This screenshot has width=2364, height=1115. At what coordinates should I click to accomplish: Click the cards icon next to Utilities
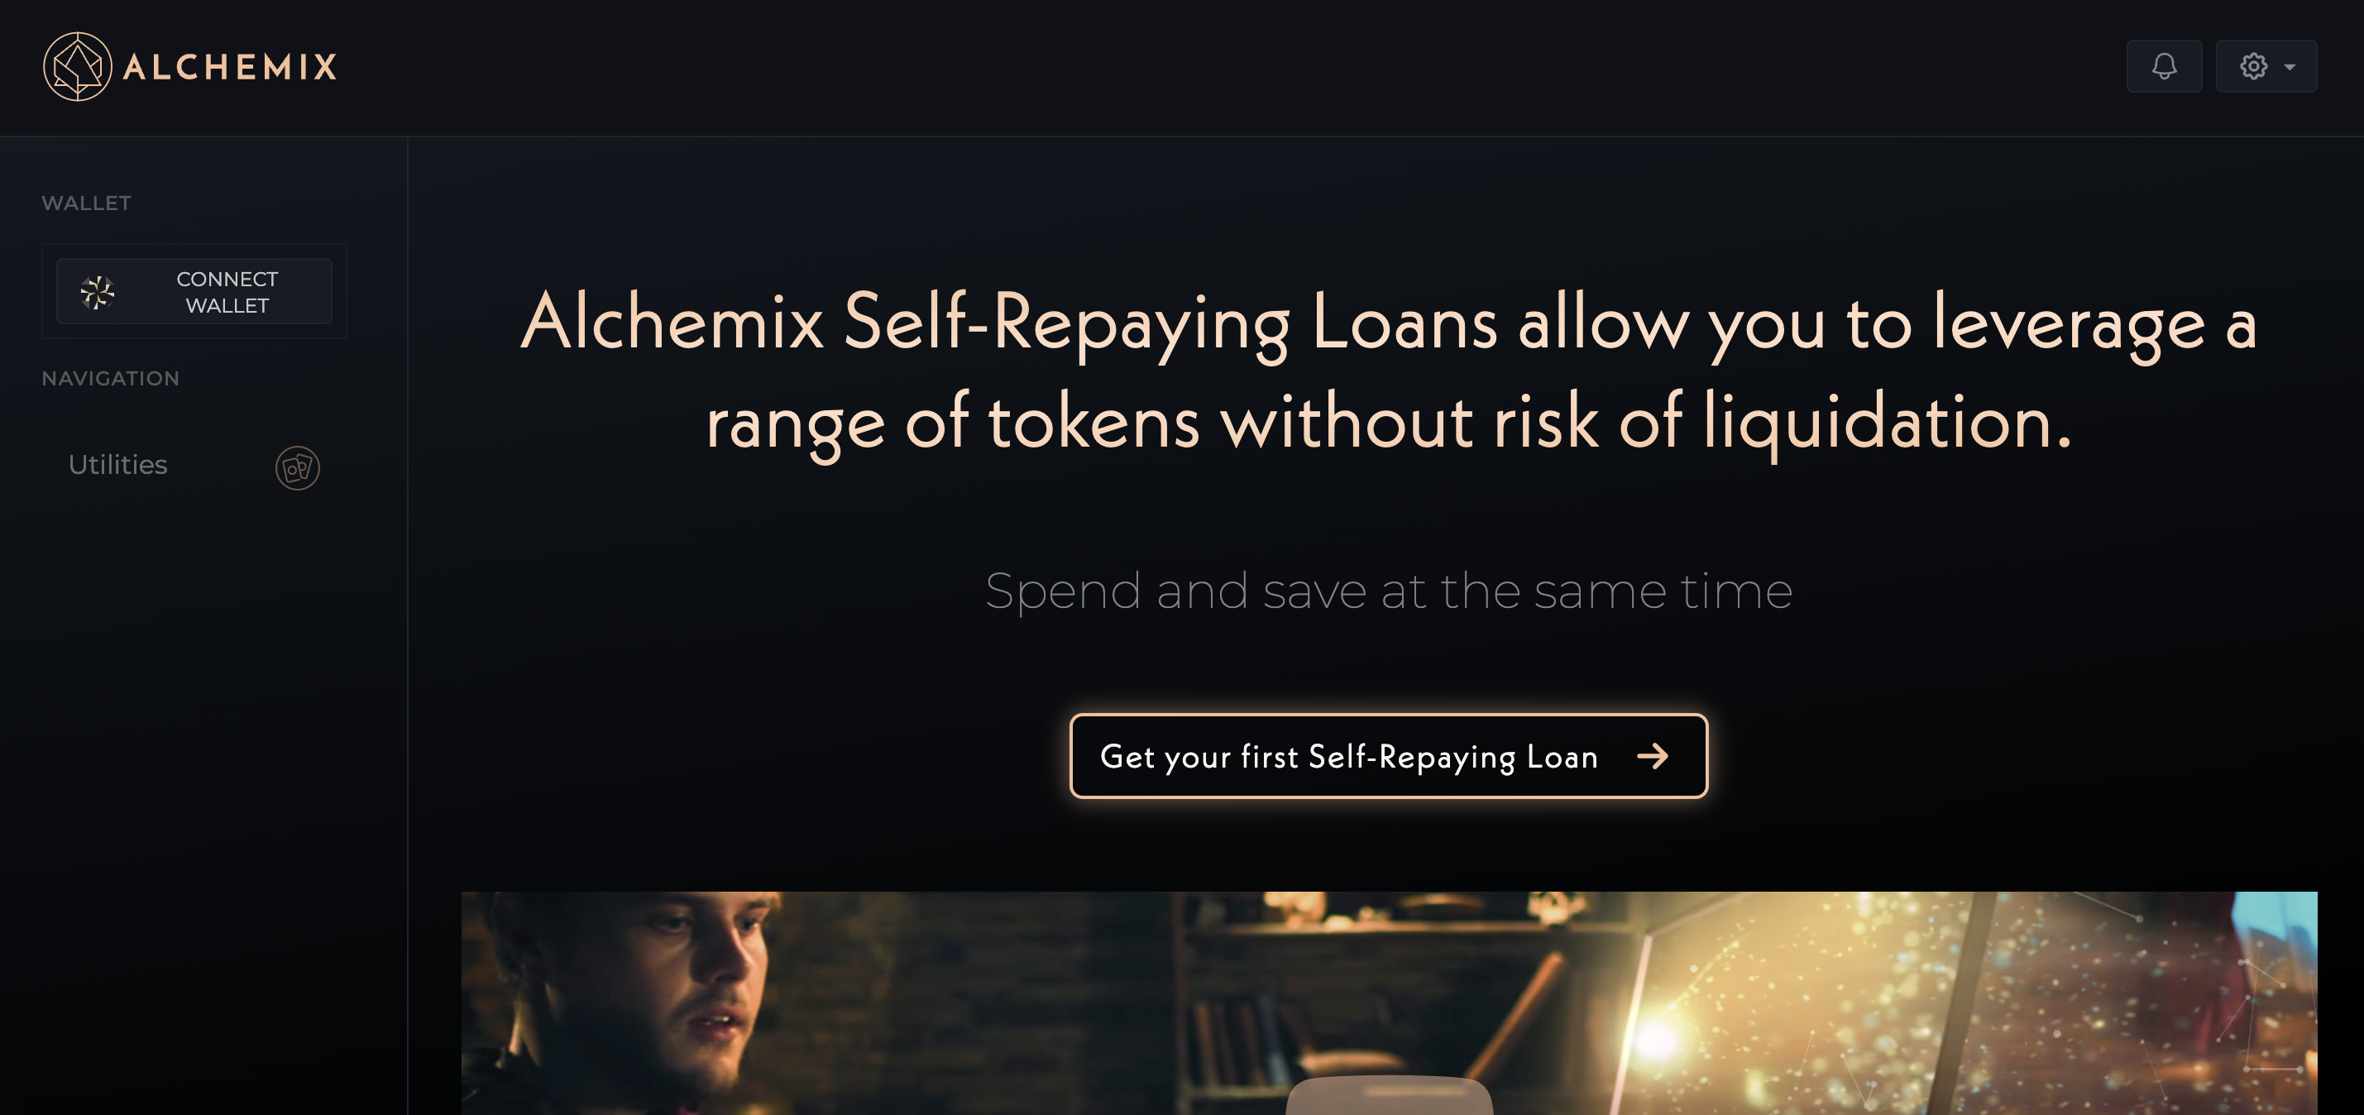[x=297, y=468]
